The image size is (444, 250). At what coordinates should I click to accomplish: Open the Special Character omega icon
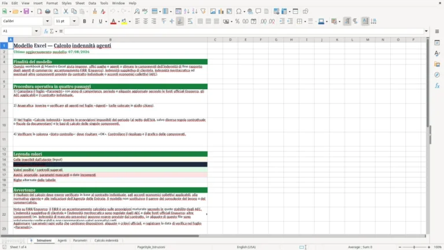click(239, 12)
